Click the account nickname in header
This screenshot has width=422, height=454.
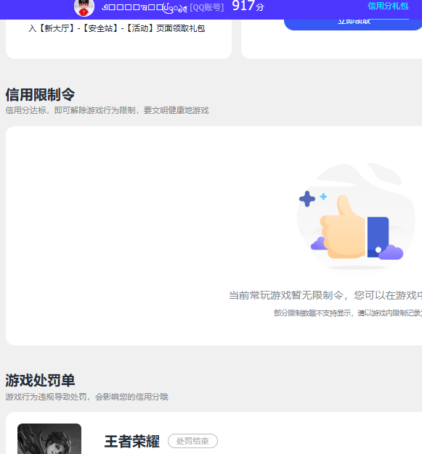[145, 8]
